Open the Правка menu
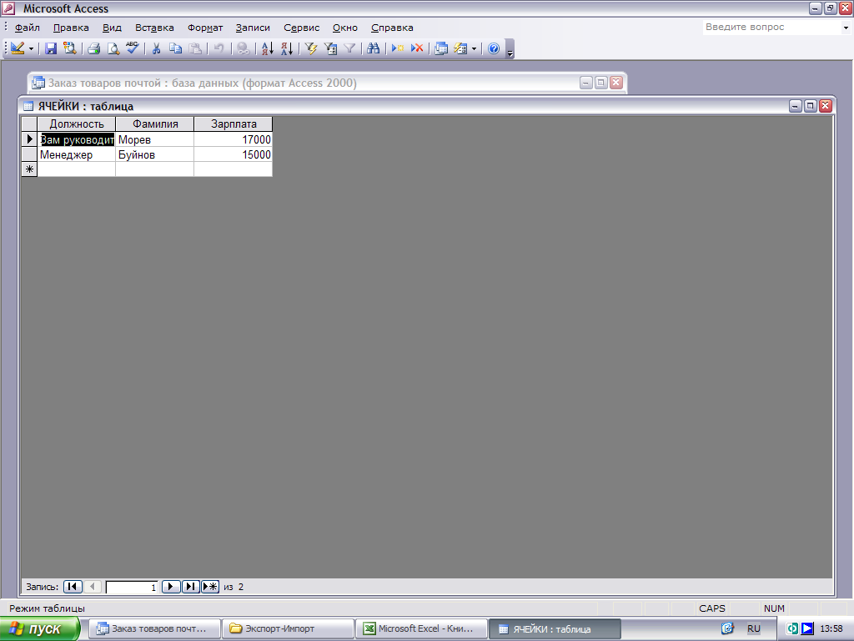This screenshot has height=641, width=854. tap(71, 28)
